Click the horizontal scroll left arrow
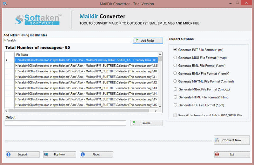 tap(6, 111)
